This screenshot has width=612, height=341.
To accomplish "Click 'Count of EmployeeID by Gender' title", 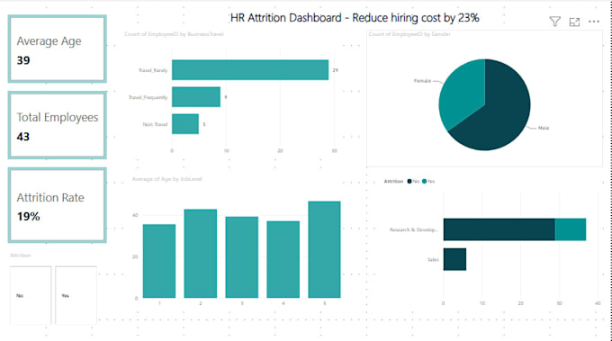I will (x=409, y=34).
